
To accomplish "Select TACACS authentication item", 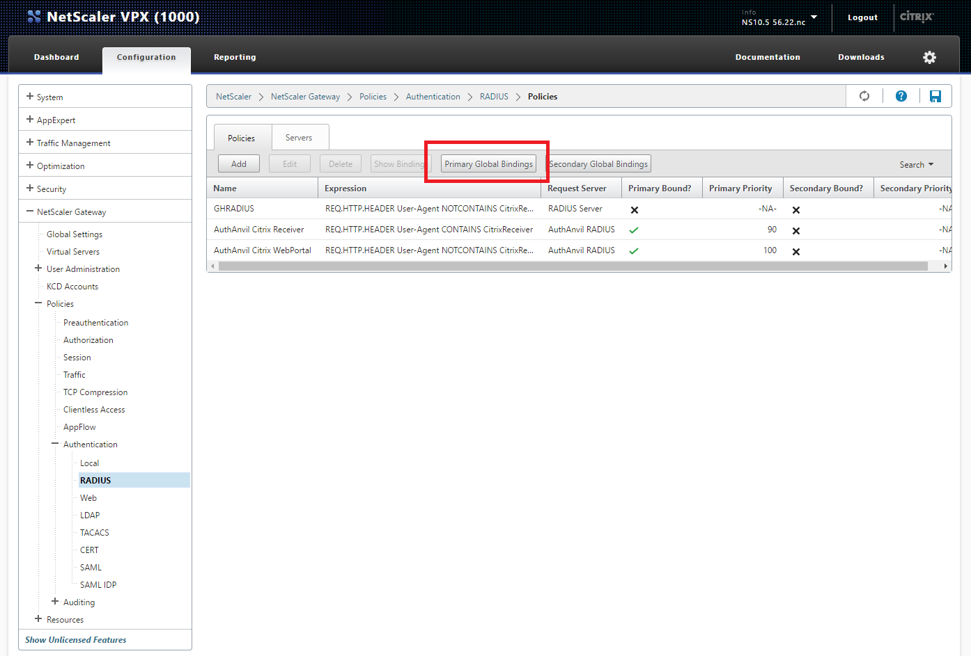I will [x=95, y=533].
